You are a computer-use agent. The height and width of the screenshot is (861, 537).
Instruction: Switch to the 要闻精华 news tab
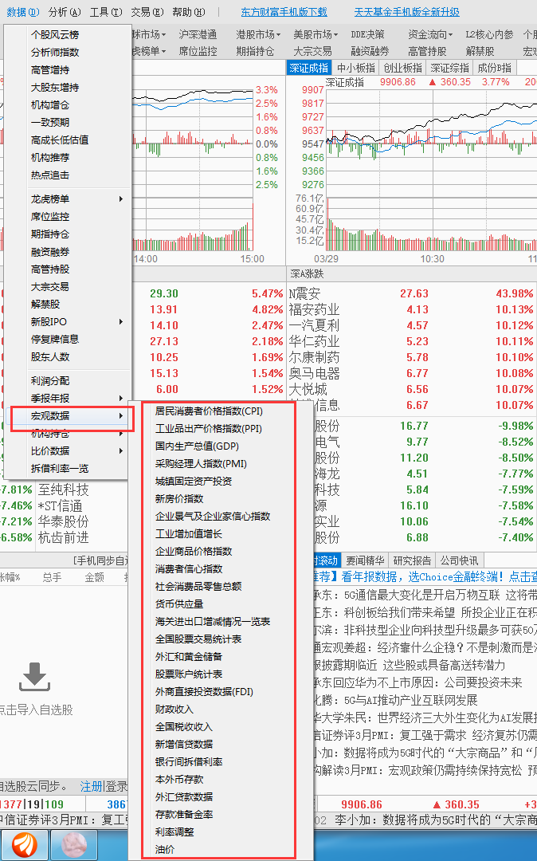tap(366, 560)
